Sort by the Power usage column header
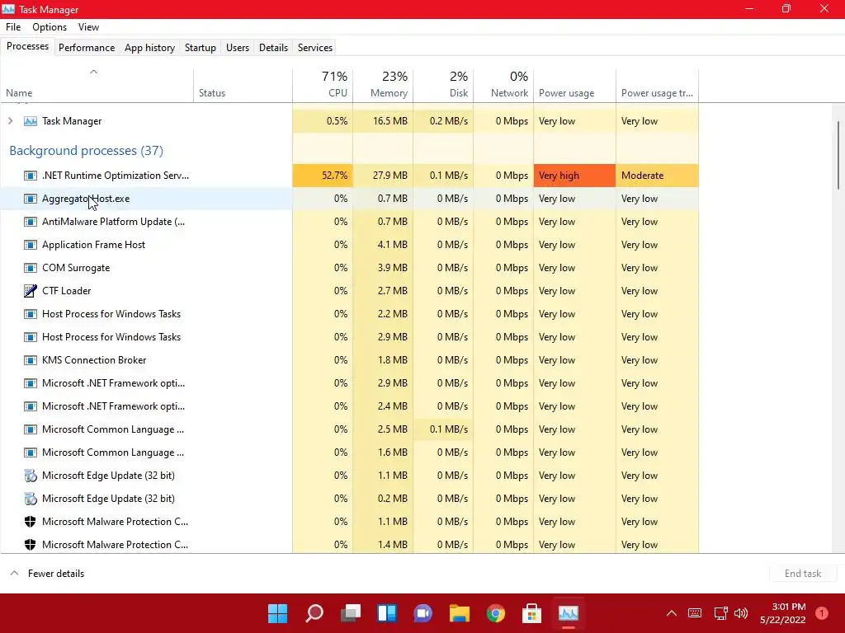This screenshot has height=633, width=845. click(574, 86)
